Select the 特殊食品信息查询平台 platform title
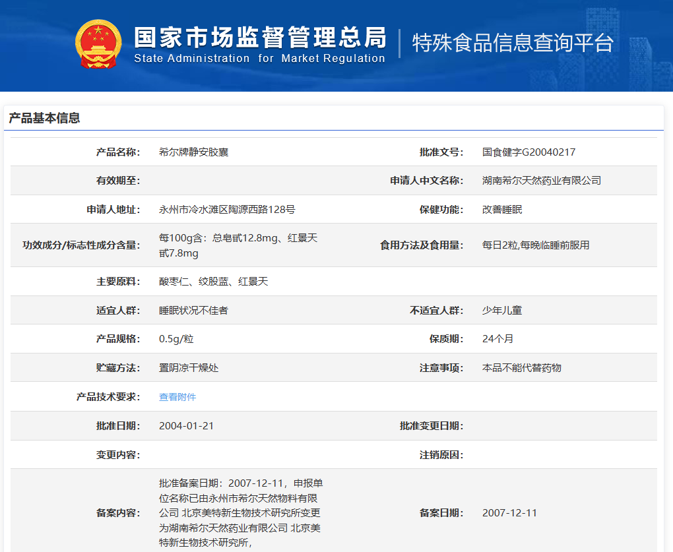Viewport: 673px width, 552px height. (x=513, y=43)
